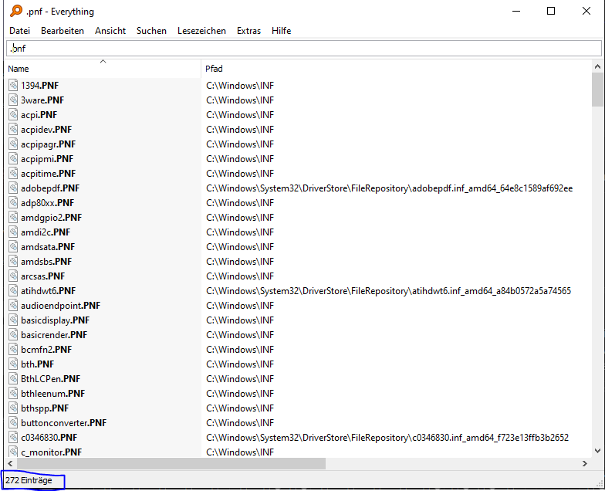Sort by the Name column header
The height and width of the screenshot is (491, 605).
[103, 69]
